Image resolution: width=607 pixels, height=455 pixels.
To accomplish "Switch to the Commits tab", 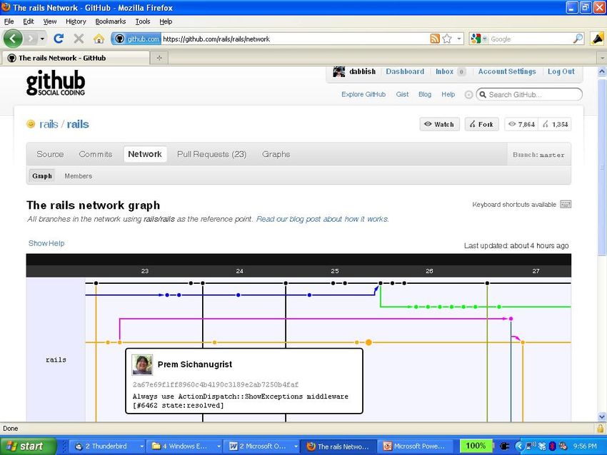I will click(x=96, y=154).
